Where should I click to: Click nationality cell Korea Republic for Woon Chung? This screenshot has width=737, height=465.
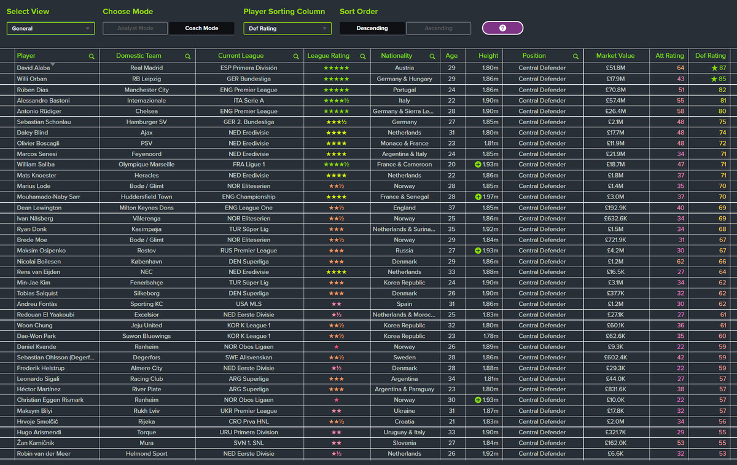point(405,326)
